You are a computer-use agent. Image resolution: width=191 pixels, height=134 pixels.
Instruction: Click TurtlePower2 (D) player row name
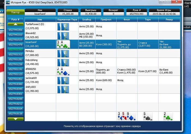pos(35,24)
